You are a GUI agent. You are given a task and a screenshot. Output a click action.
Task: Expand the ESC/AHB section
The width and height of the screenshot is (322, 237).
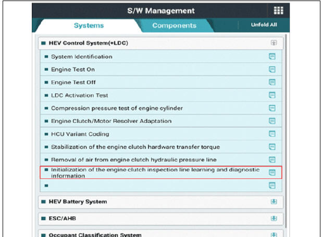[274, 218]
